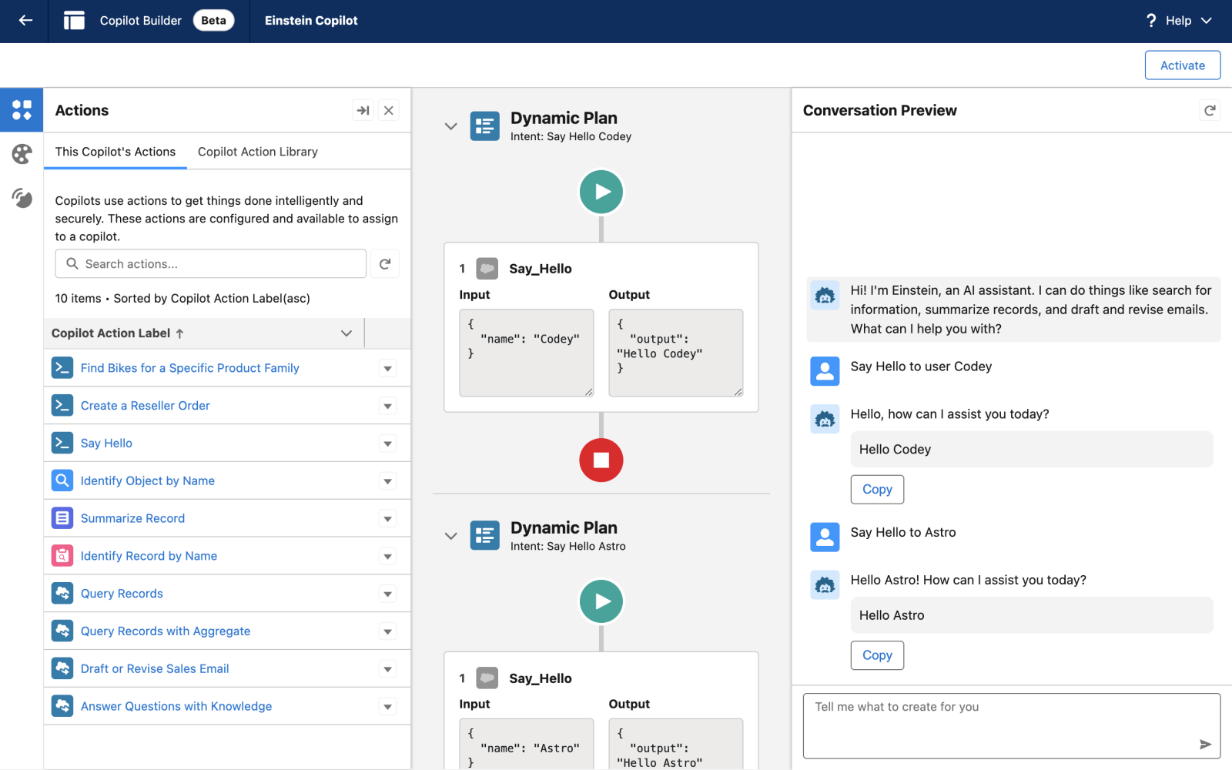Image resolution: width=1232 pixels, height=770 pixels.
Task: Open the Help dropdown chevron
Action: pos(1206,21)
